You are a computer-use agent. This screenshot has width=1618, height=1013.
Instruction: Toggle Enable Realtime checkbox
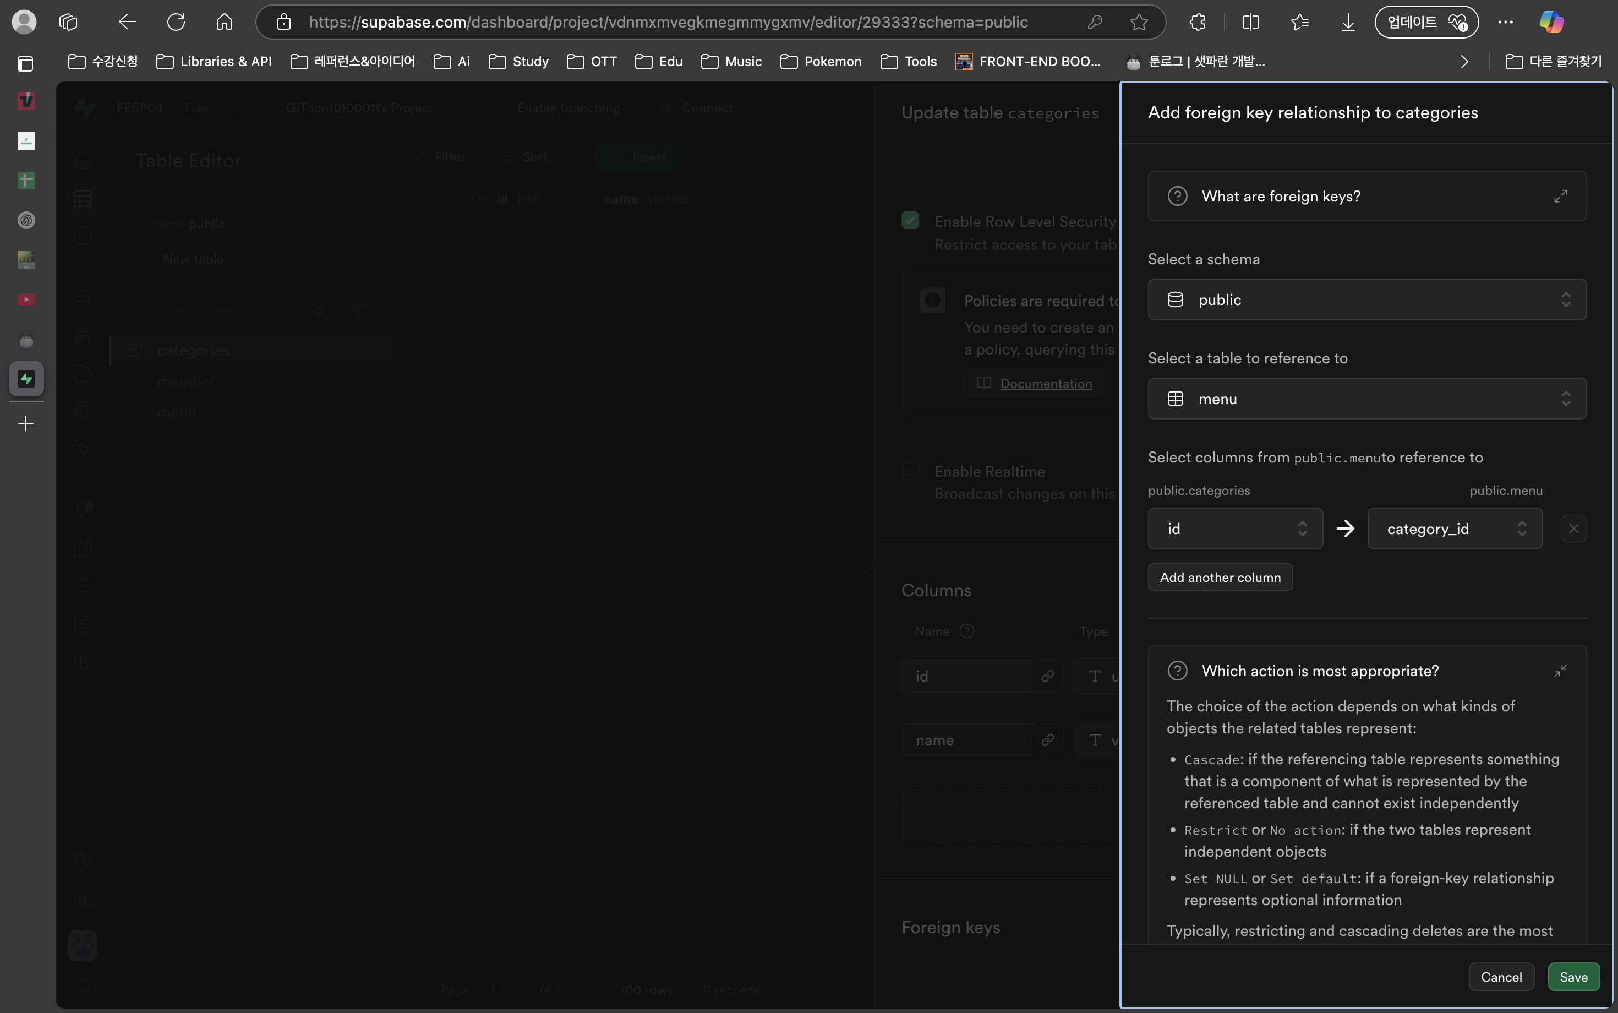pyautogui.click(x=910, y=471)
